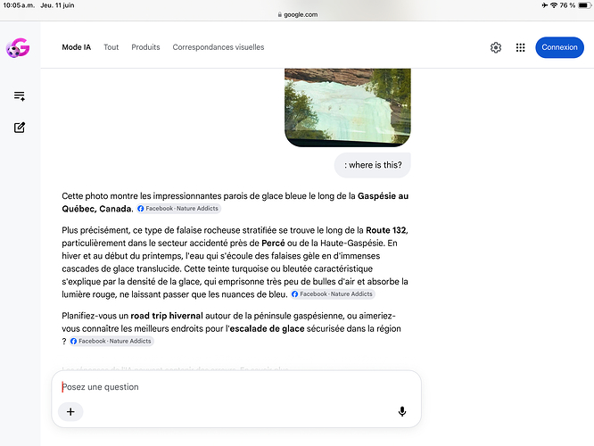Check the battery indicator in status bar
This screenshot has height=446, width=594.
[584, 5]
